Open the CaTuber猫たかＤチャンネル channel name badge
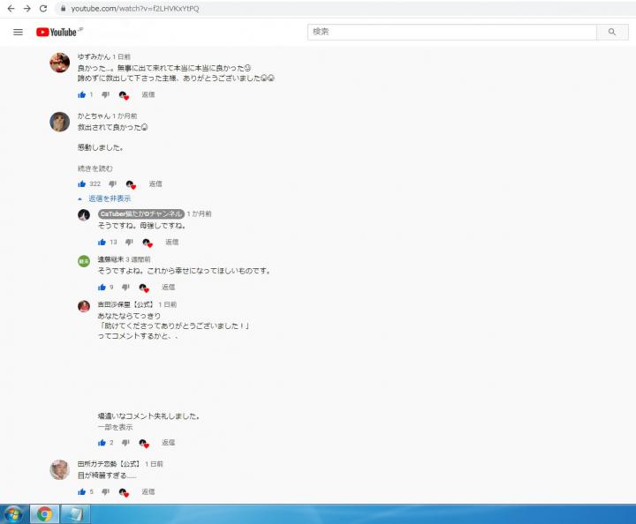The width and height of the screenshot is (636, 524). point(140,213)
